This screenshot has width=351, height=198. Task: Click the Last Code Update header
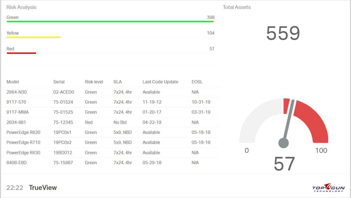[160, 82]
